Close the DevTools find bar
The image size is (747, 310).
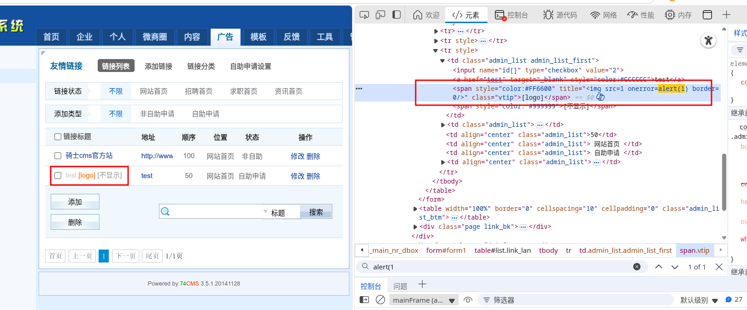(718, 267)
